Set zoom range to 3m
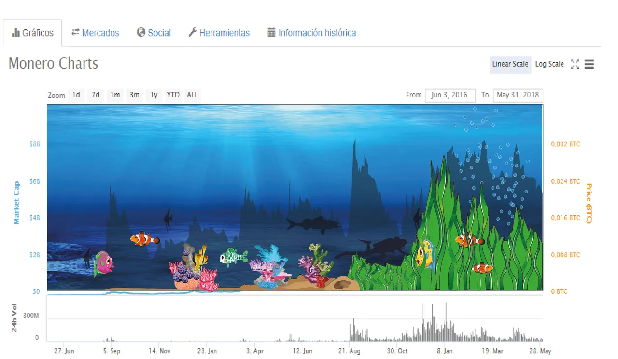 coord(134,95)
